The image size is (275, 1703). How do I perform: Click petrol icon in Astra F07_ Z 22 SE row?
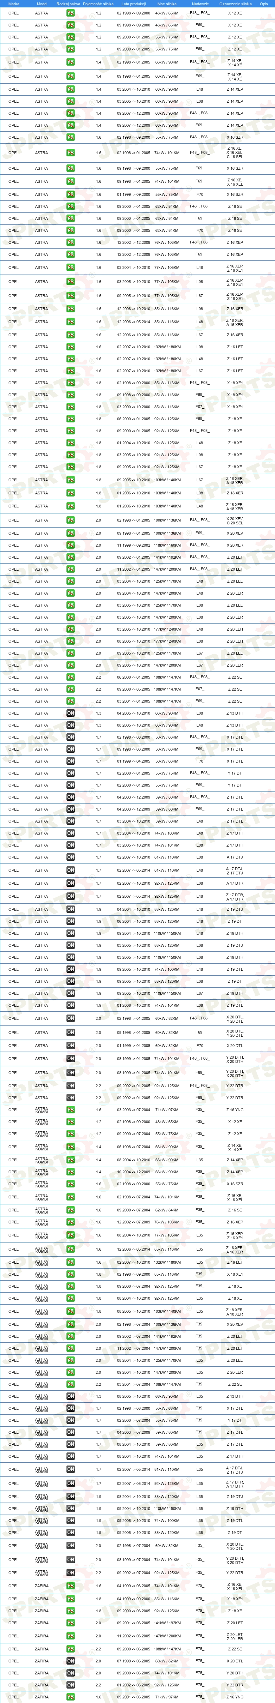tap(71, 689)
